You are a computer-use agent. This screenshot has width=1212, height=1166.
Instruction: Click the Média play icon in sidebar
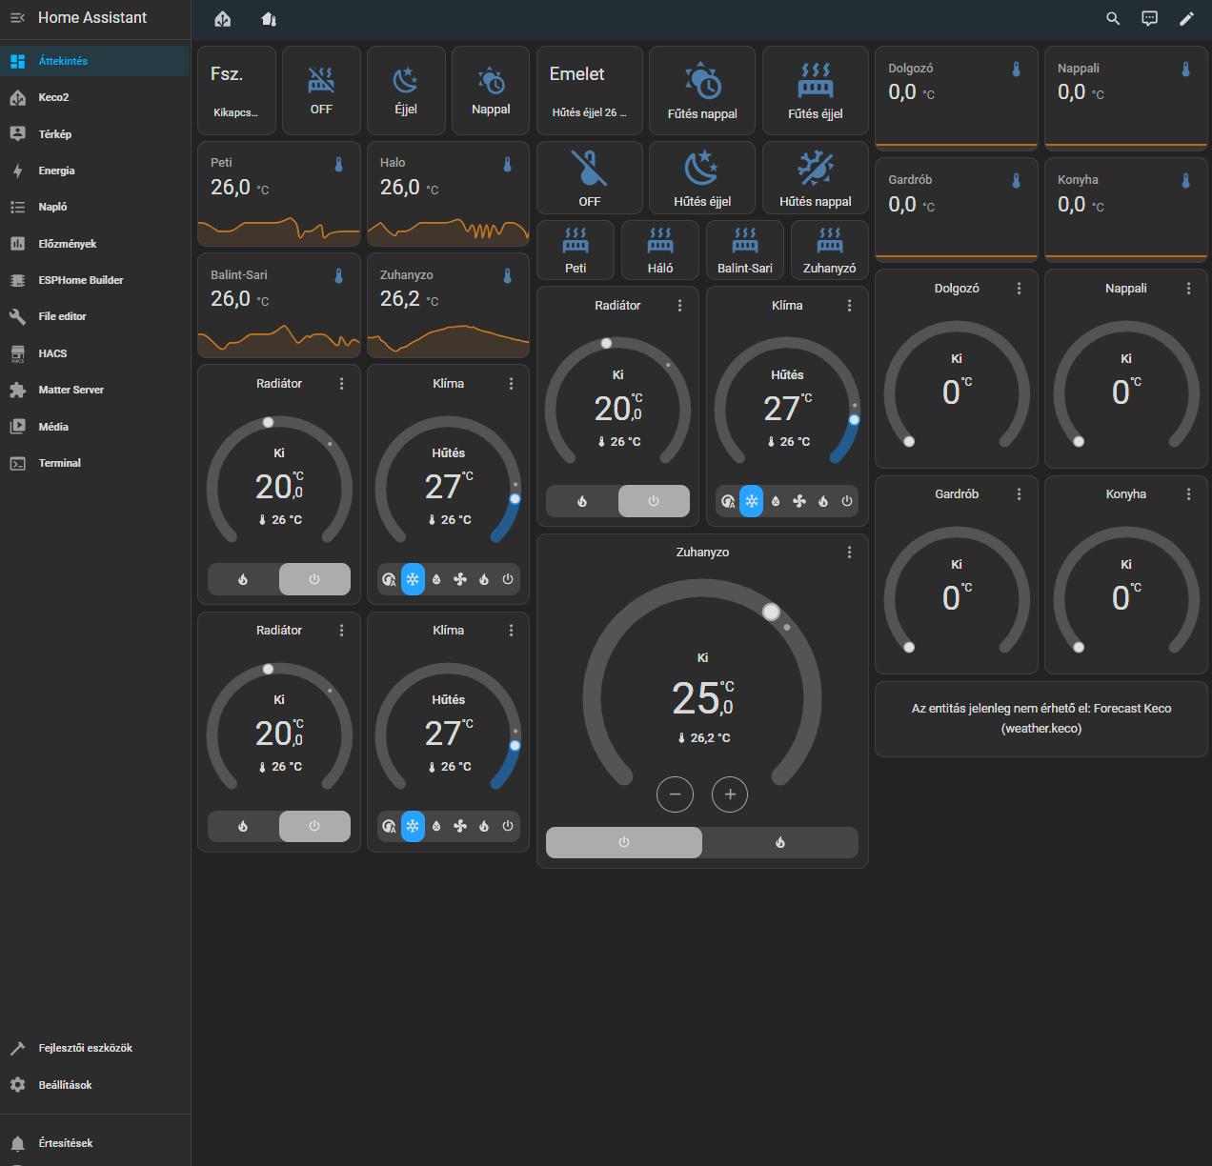(17, 427)
